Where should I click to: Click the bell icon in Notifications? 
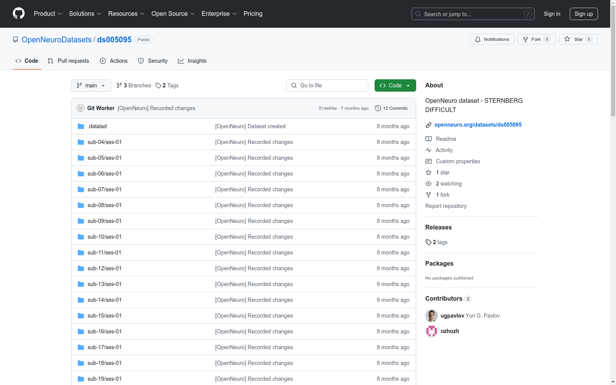[478, 39]
